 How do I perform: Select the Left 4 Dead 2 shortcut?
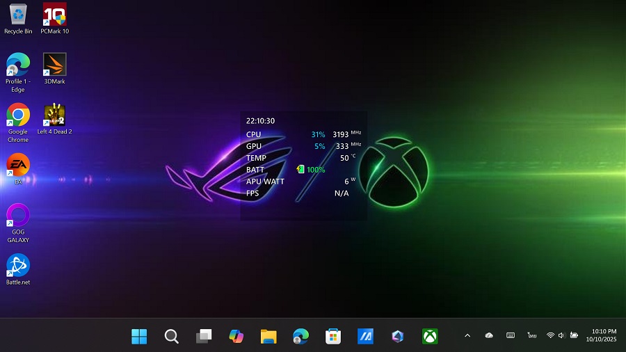(55, 115)
